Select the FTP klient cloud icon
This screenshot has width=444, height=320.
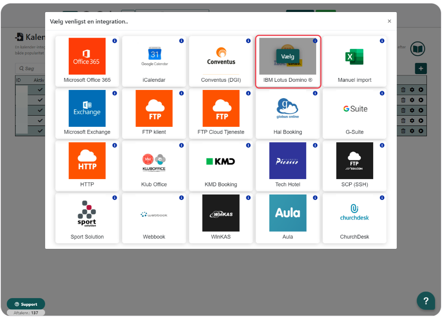(154, 108)
